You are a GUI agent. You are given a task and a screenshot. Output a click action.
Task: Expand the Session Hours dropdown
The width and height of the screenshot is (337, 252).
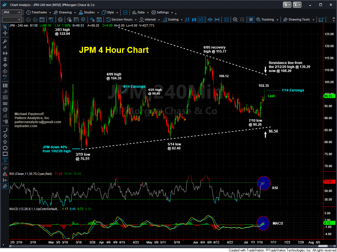coord(136,20)
